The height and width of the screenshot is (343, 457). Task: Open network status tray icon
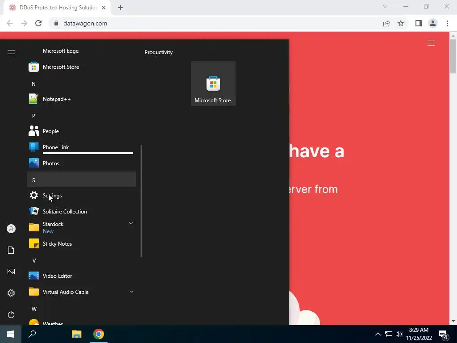coord(389,334)
